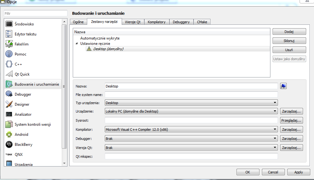Viewport: 314px width, 180px height.
Task: Click Przeglądaj next to Sysroot
Action: pyautogui.click(x=291, y=120)
